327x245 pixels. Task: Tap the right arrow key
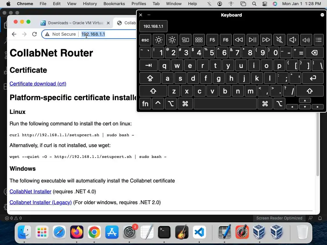tap(318, 107)
